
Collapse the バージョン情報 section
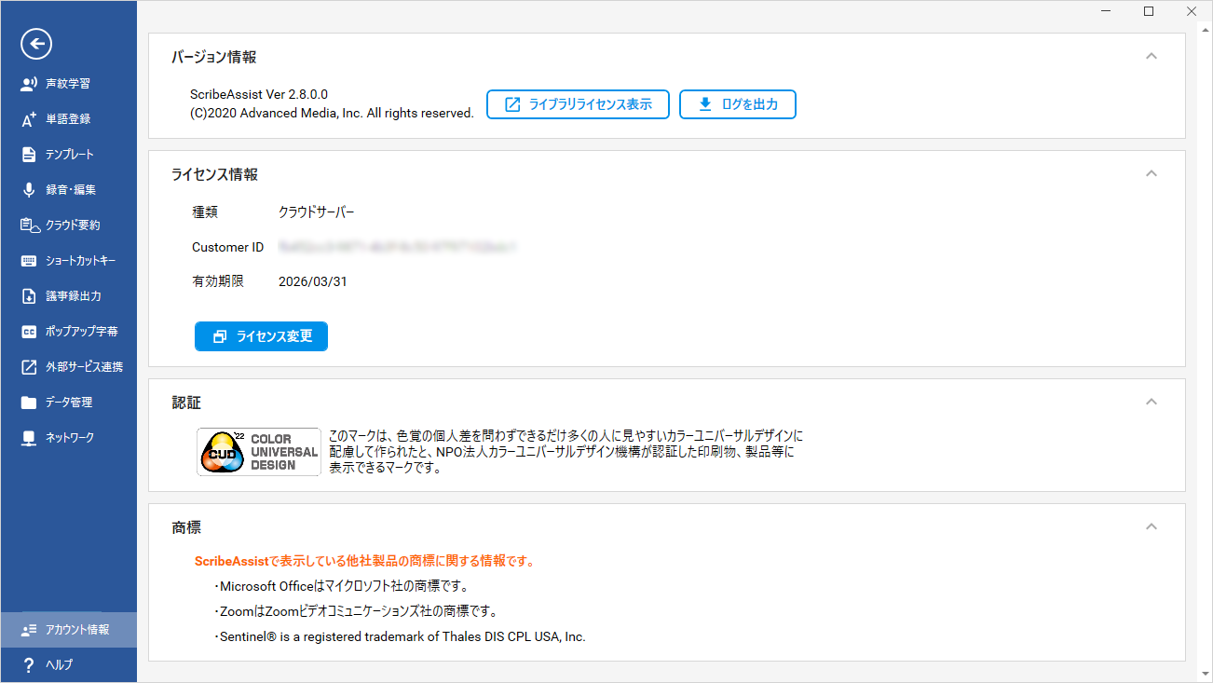[1152, 56]
